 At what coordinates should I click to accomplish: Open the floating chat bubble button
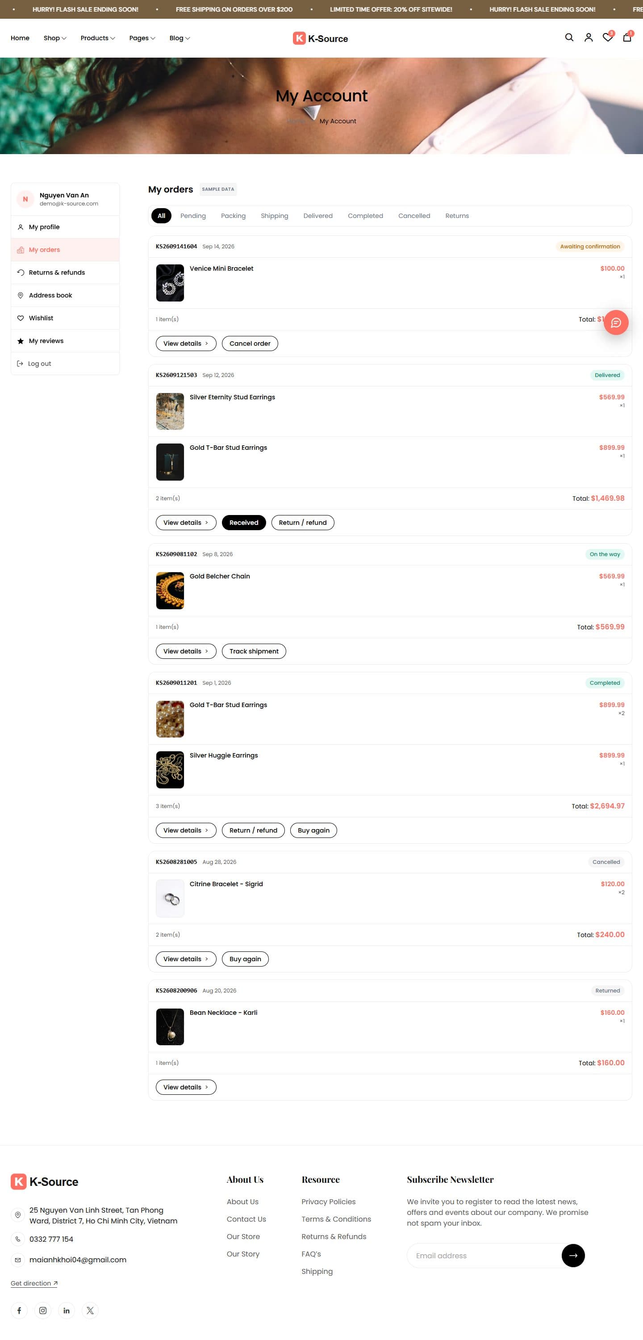coord(616,322)
